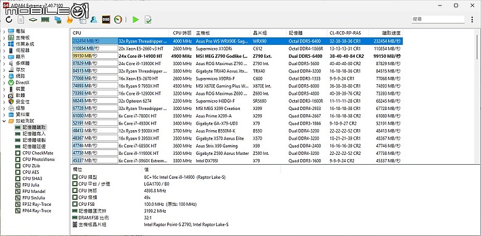Expand the 主機板 tree node

[4, 37]
